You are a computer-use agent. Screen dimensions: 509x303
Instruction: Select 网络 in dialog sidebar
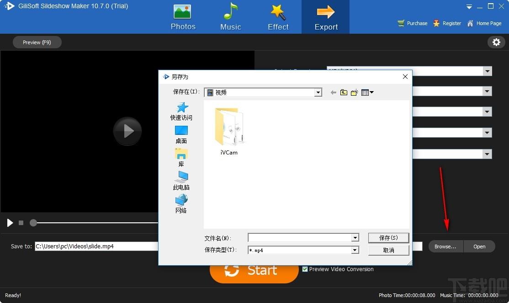coord(181,204)
